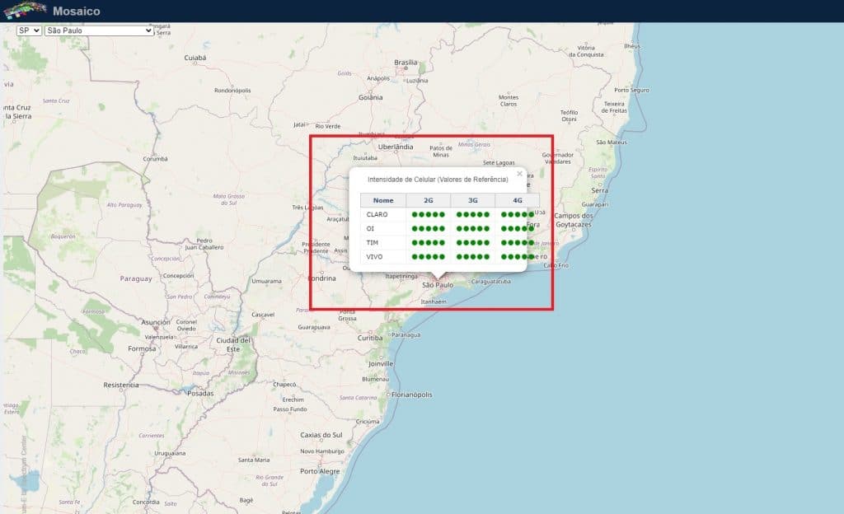
Task: Click Montes Claros on the map
Action: pyautogui.click(x=509, y=100)
